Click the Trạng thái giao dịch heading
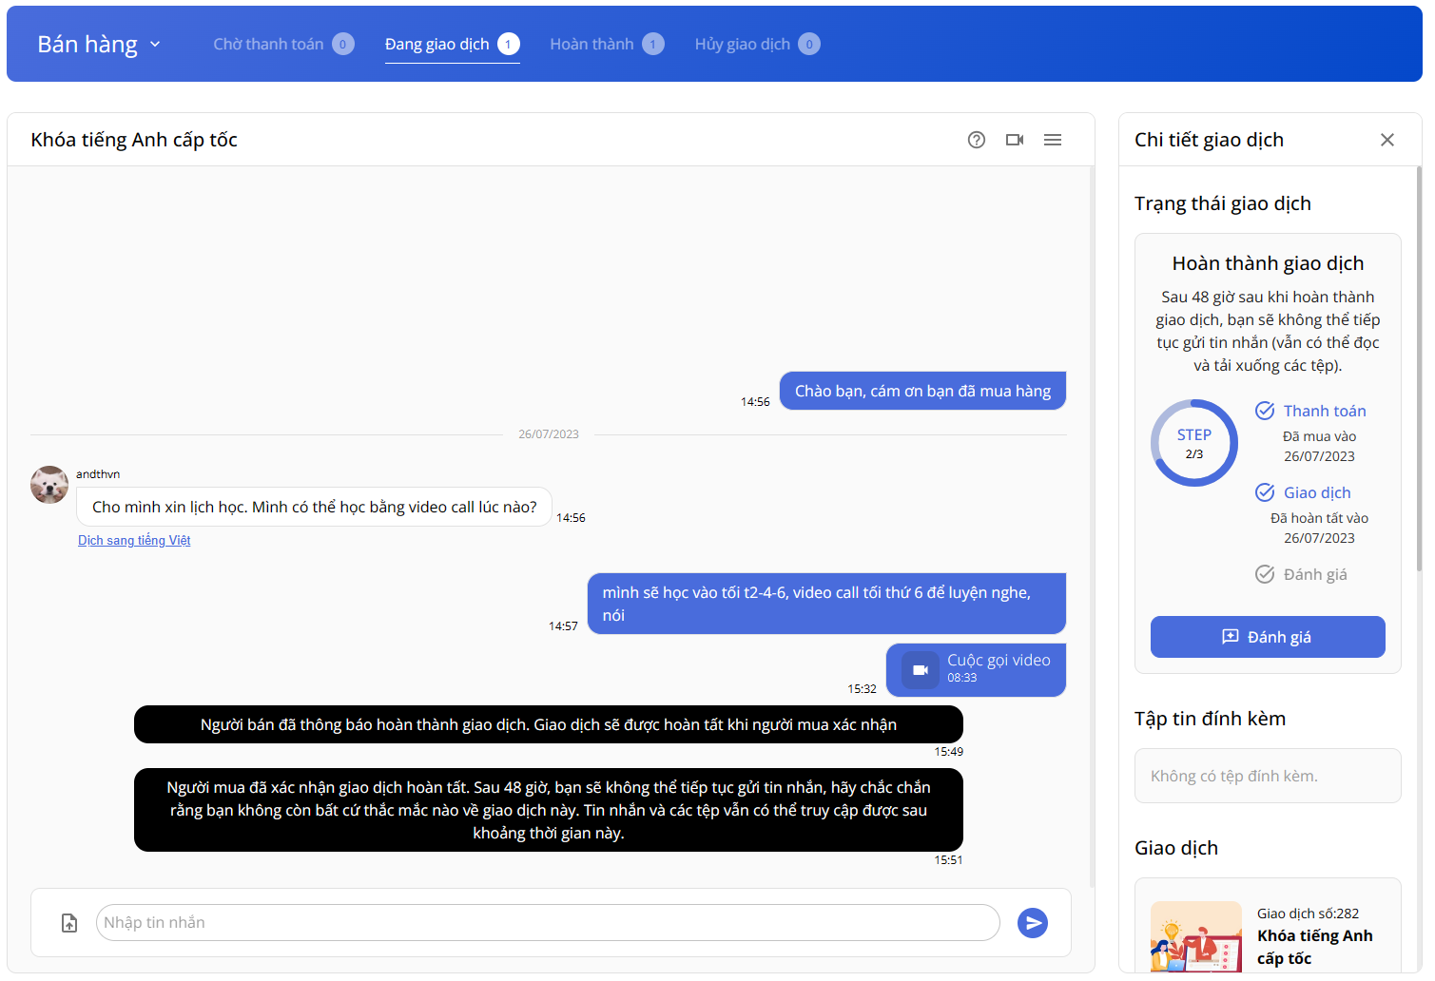 (1223, 203)
